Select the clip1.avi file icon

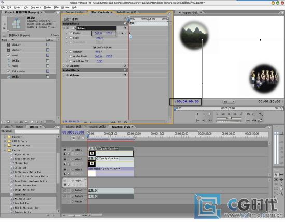(8, 45)
